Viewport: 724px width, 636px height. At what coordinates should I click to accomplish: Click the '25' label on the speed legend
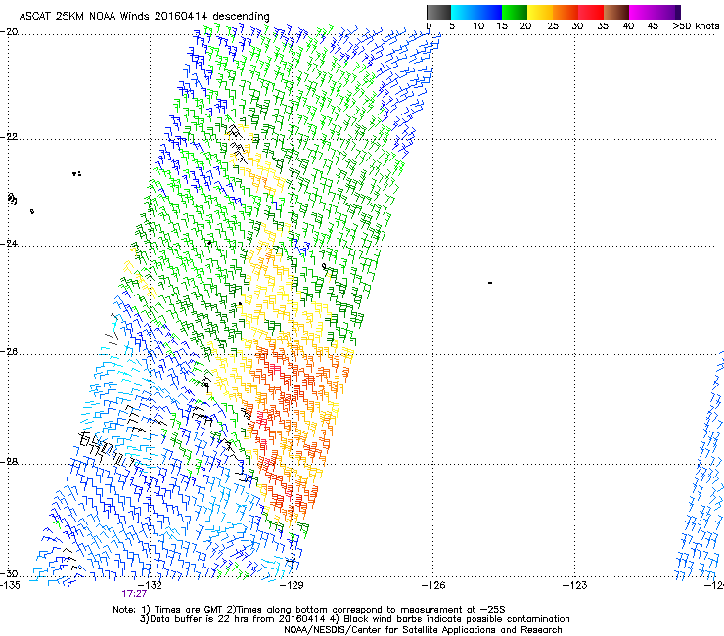[553, 26]
